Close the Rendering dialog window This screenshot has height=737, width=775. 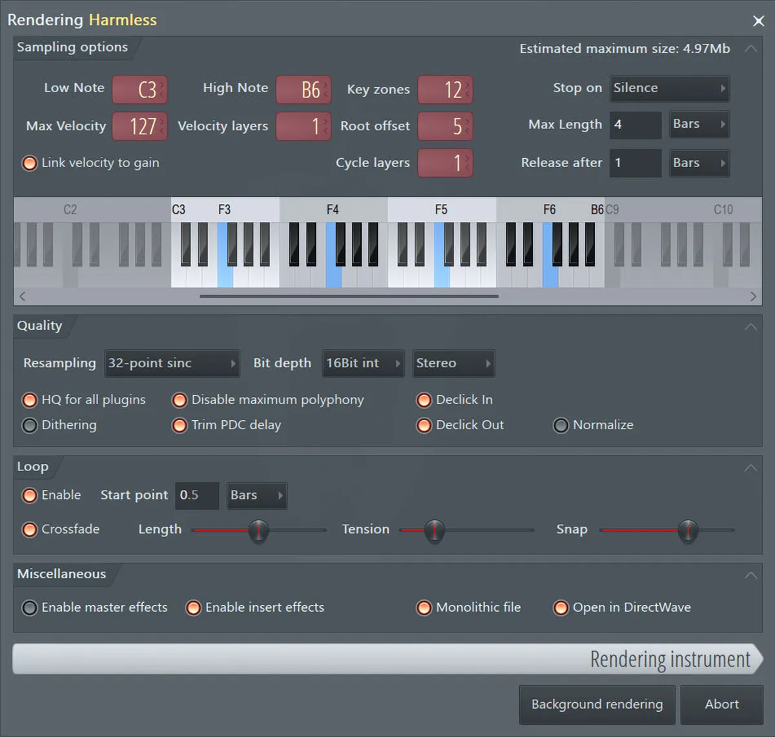coord(758,21)
